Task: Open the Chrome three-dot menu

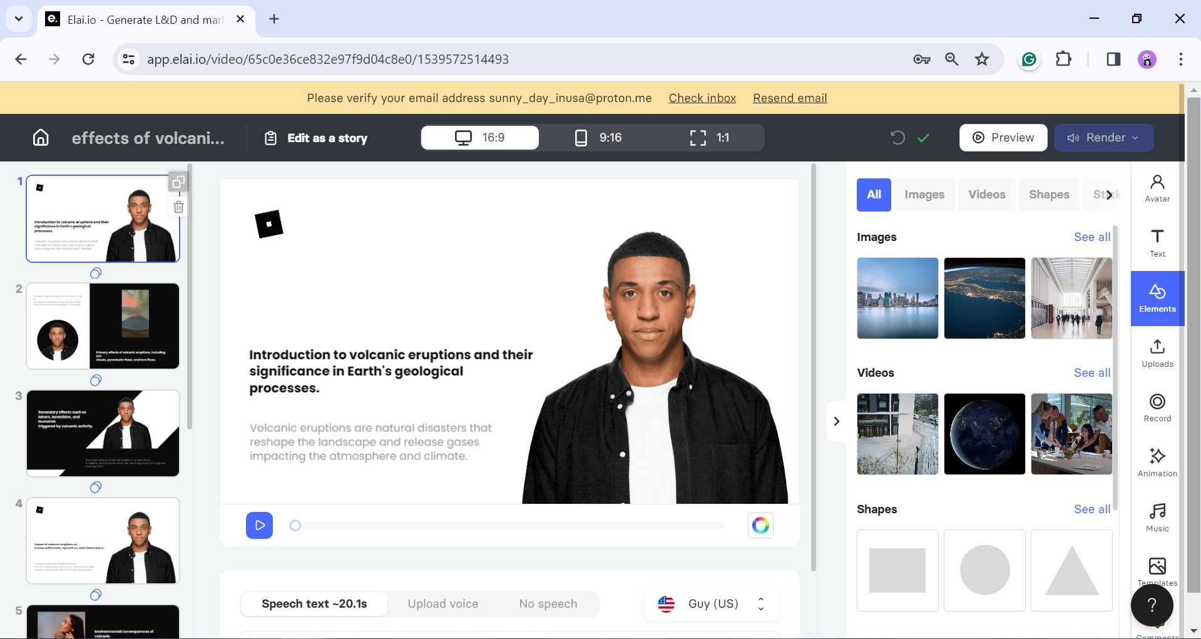Action: (1180, 59)
